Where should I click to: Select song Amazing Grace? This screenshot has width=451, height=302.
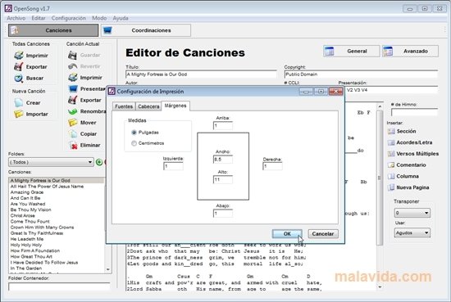[27, 192]
